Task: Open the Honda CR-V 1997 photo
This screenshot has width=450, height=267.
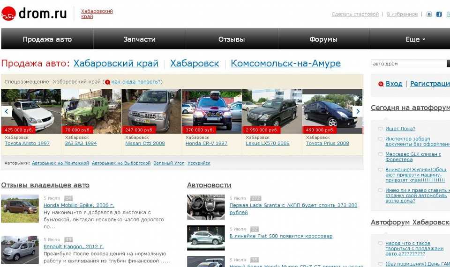Action: [x=212, y=111]
